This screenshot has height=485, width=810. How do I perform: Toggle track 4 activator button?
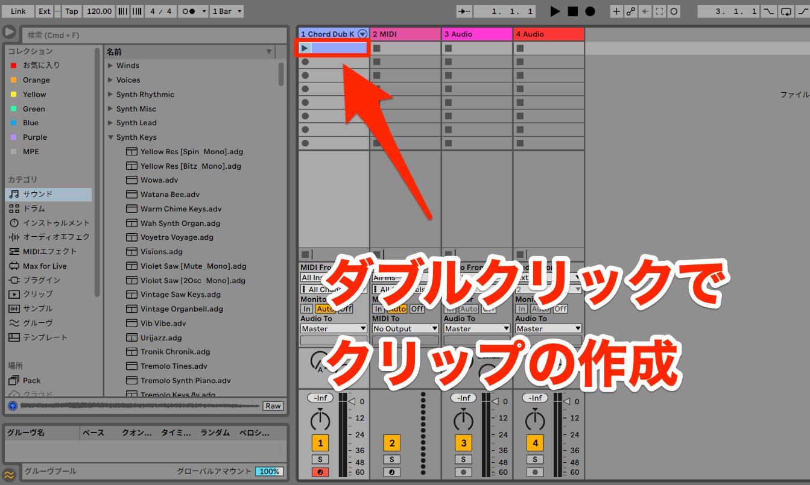point(535,443)
